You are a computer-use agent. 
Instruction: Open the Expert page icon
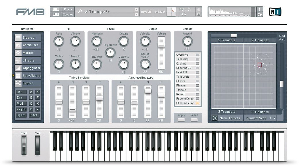[18, 83]
